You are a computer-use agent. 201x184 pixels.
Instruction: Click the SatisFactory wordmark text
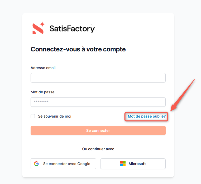coord(72,28)
